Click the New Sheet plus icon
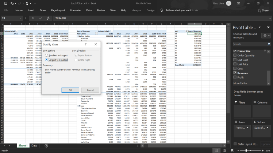 click(x=46, y=145)
